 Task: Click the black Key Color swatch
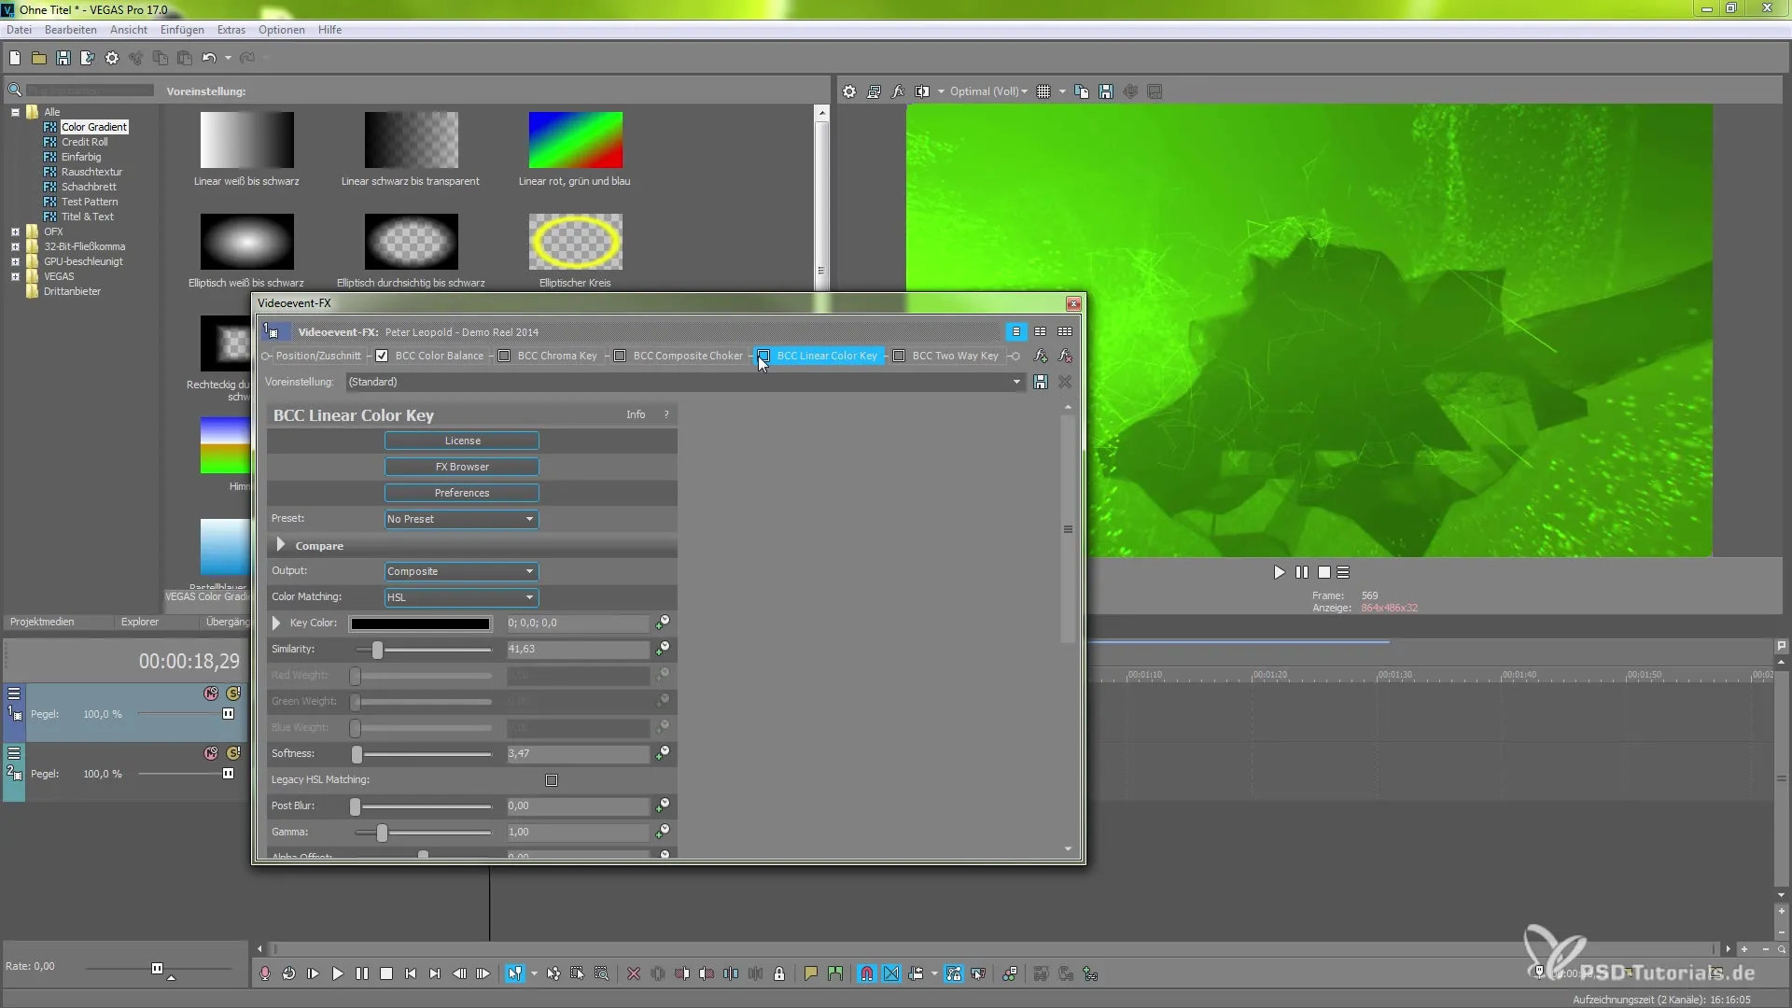pyautogui.click(x=420, y=623)
